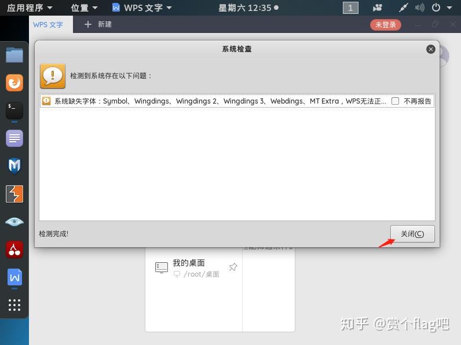The height and width of the screenshot is (345, 461).
Task: Launch Cherrytree from the dock
Action: point(14,249)
